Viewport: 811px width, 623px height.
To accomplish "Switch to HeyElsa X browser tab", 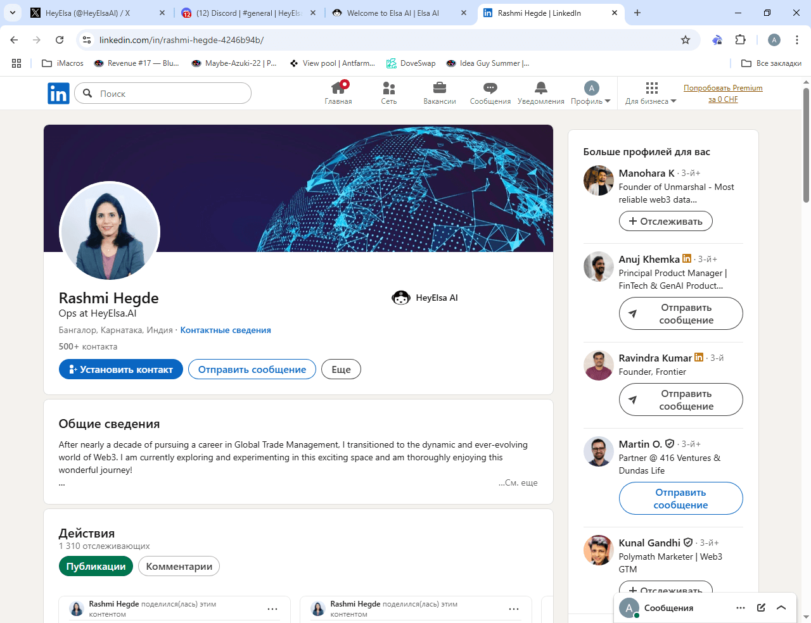I will point(98,13).
